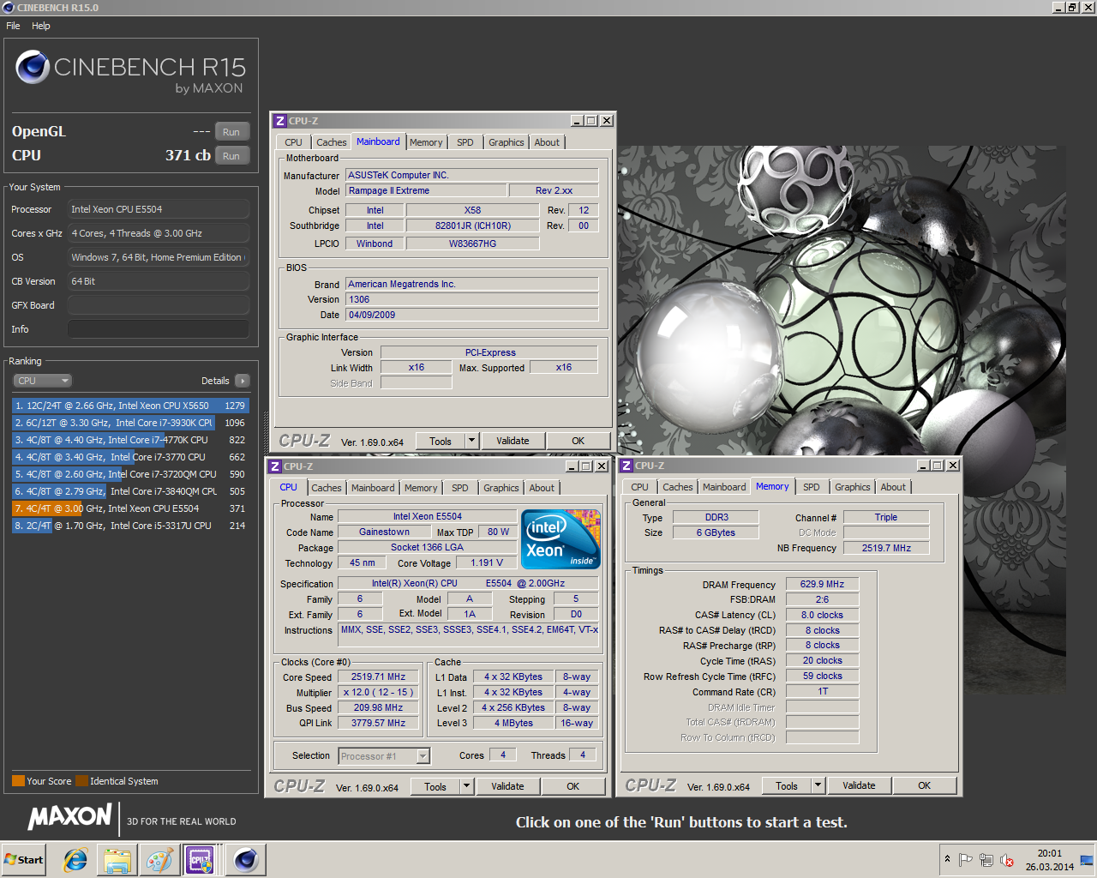1097x878 pixels.
Task: Open the muted volume tray icon
Action: coord(1007,860)
